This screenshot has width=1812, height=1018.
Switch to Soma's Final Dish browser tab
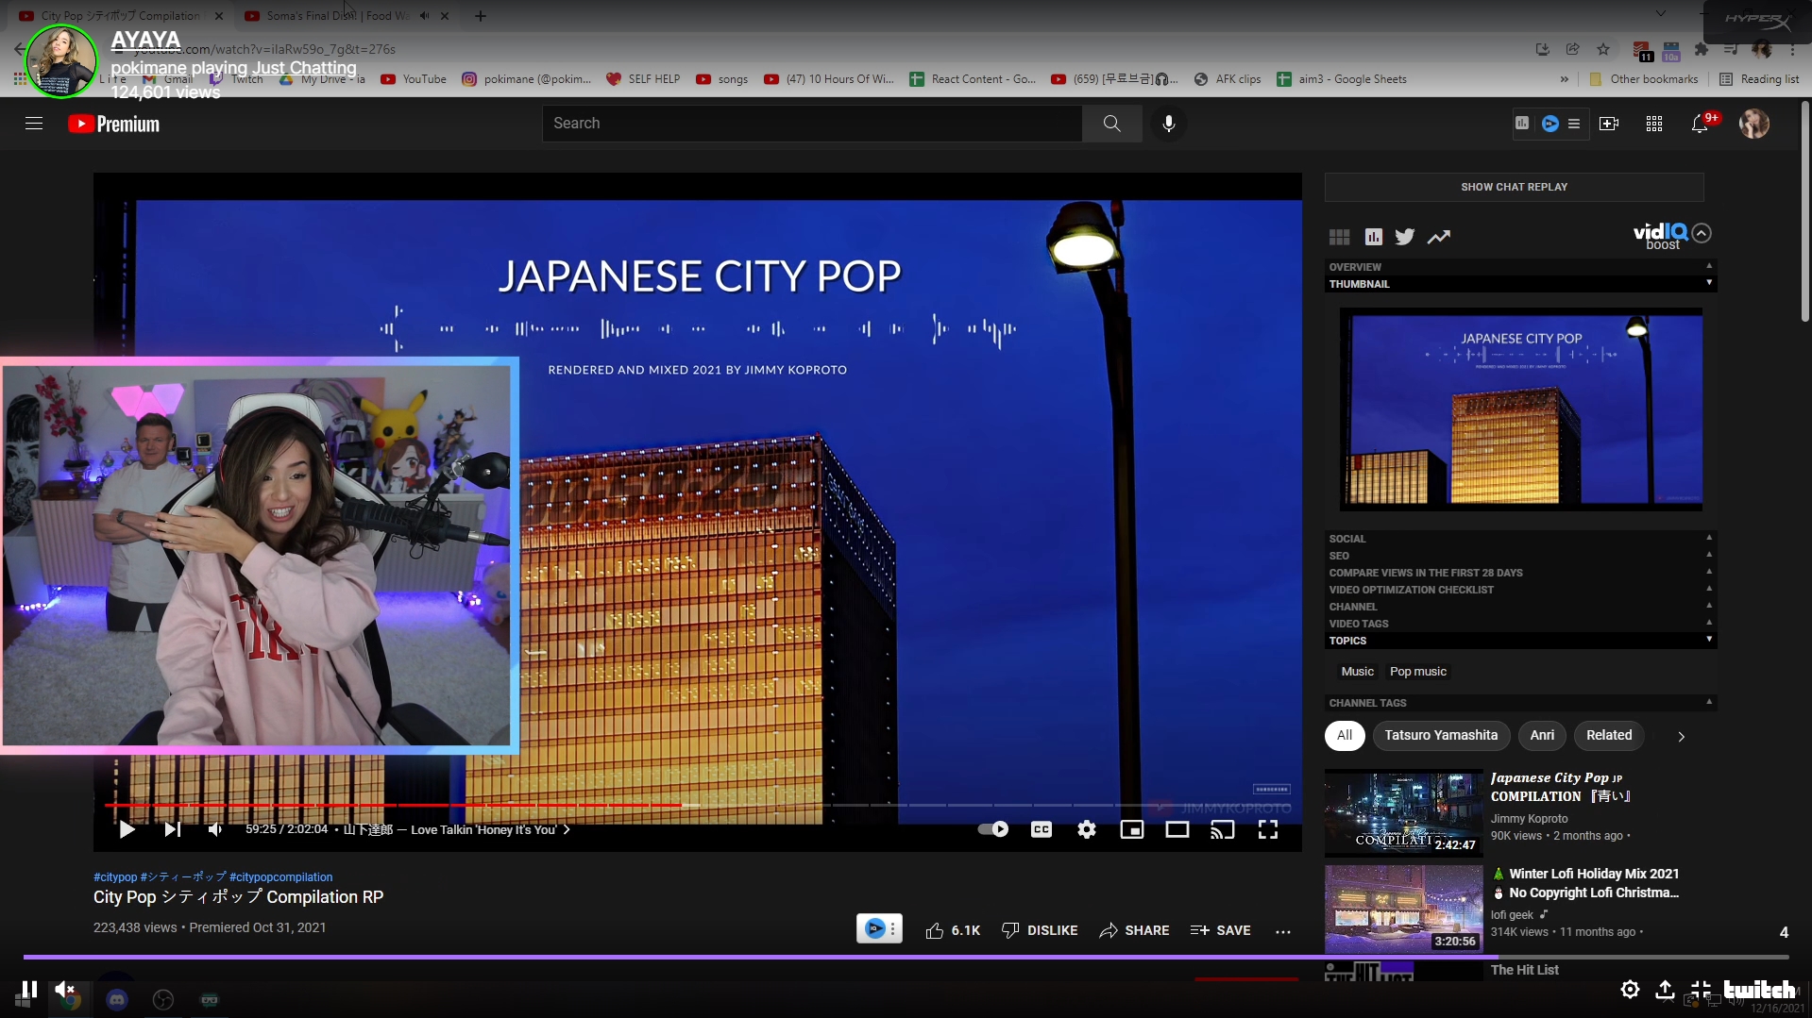pyautogui.click(x=338, y=15)
